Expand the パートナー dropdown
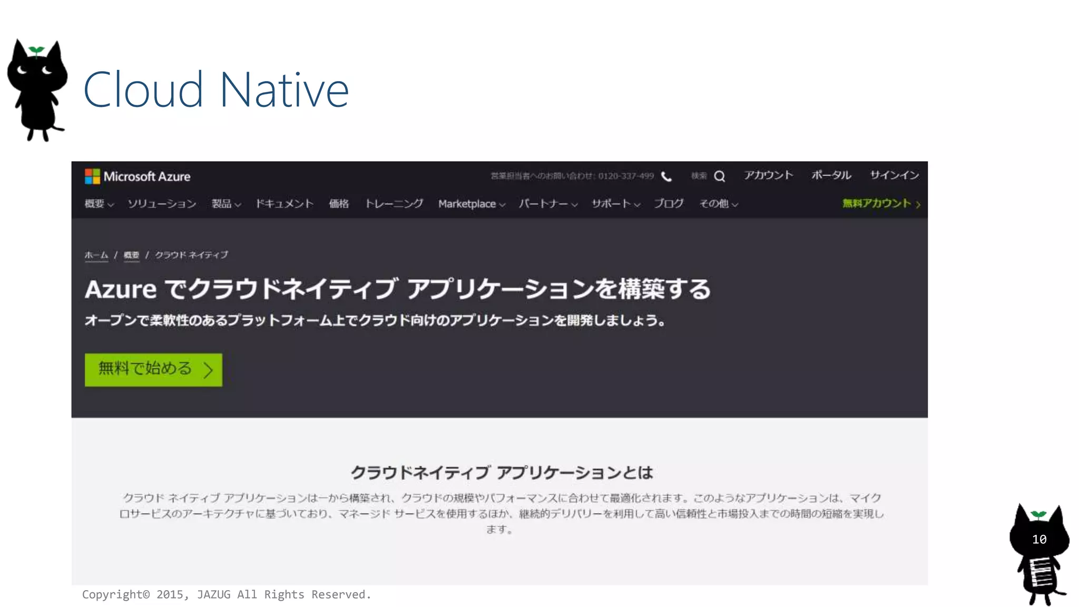This screenshot has width=1079, height=607. pos(548,203)
